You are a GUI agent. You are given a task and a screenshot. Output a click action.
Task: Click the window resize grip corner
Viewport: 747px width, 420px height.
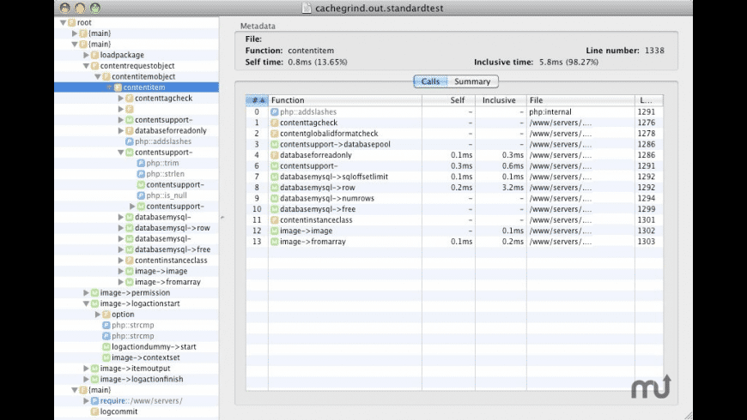(x=688, y=415)
